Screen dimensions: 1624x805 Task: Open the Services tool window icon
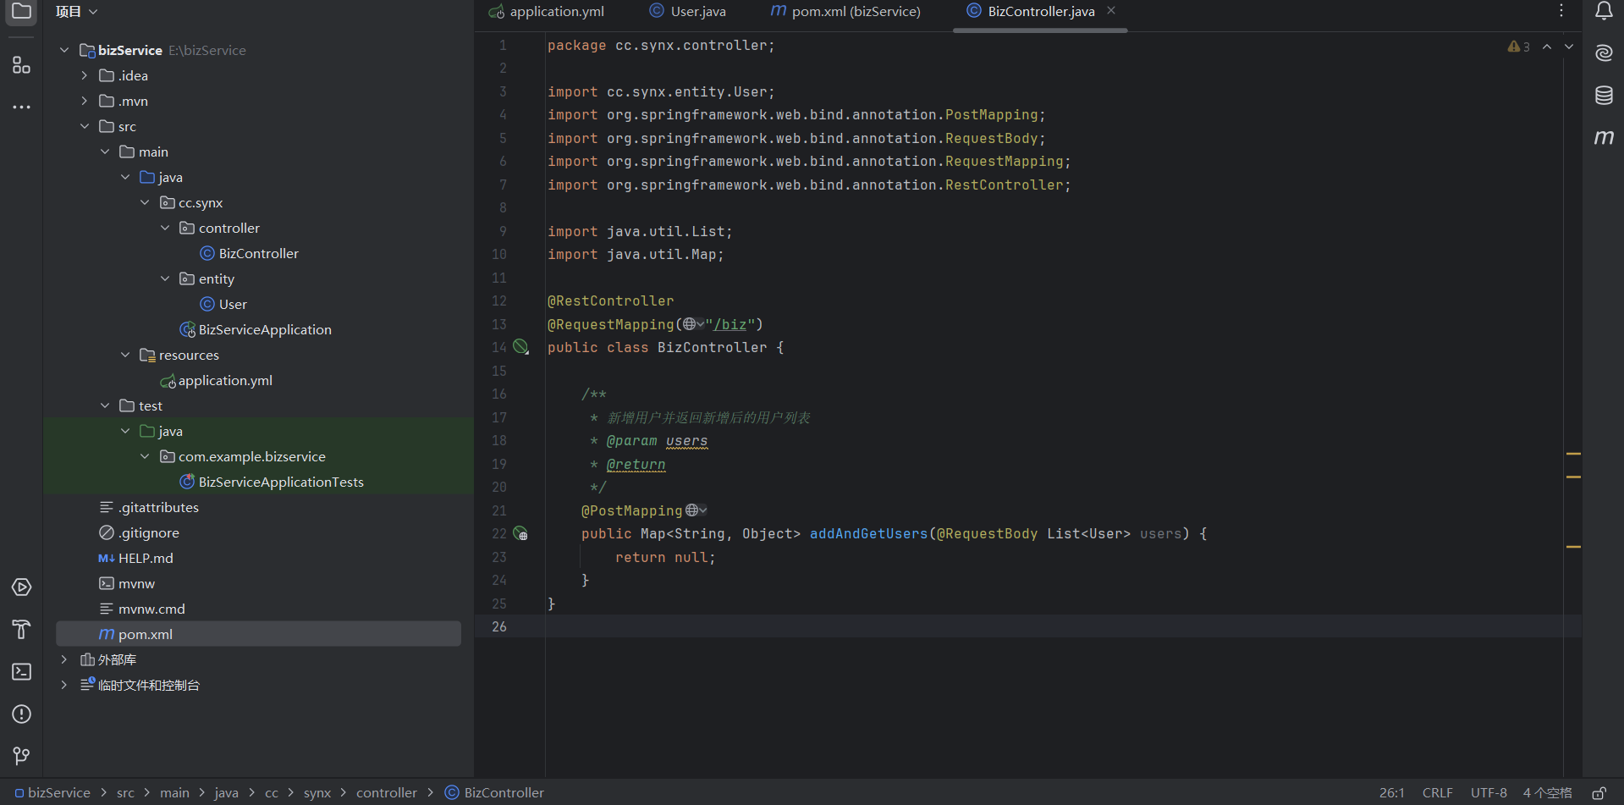21,587
